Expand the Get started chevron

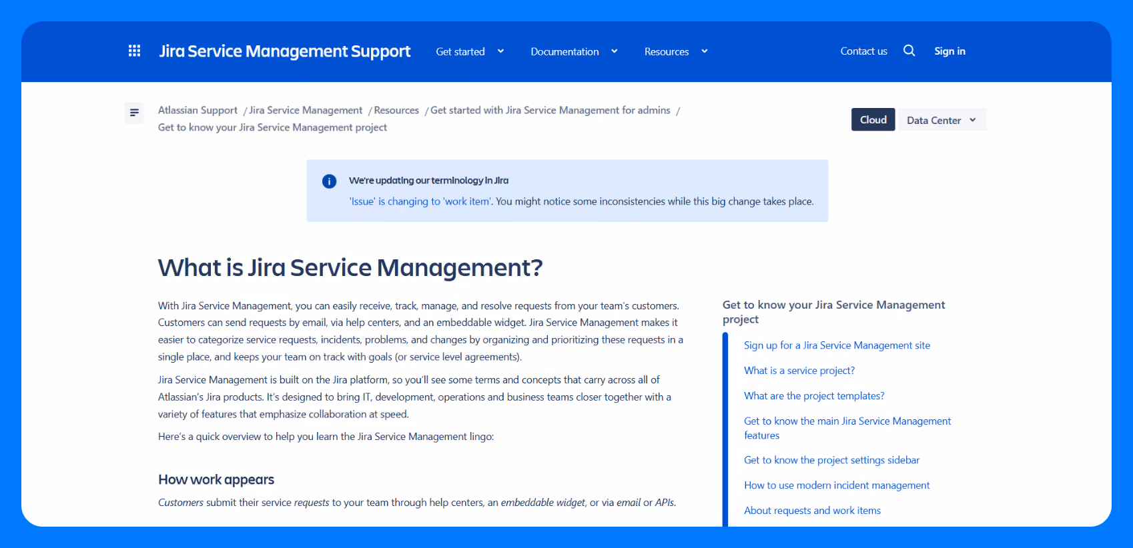pos(500,51)
